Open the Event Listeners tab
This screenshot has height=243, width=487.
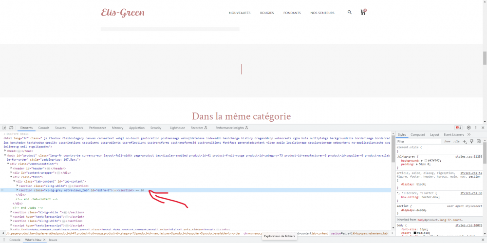click(x=454, y=134)
